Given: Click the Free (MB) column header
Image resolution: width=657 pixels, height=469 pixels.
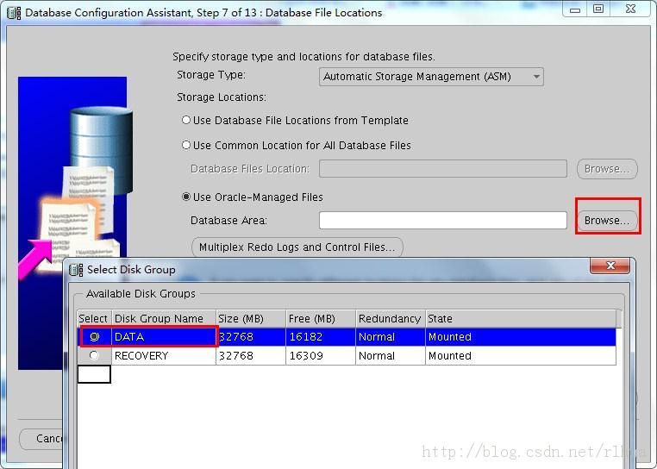Looking at the screenshot, I should 320,319.
